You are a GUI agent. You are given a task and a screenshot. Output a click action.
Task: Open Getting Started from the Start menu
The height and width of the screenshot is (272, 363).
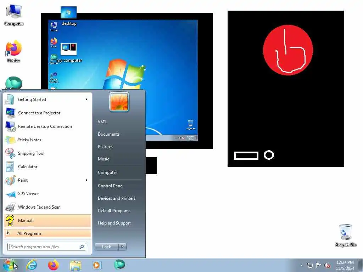(x=48, y=100)
